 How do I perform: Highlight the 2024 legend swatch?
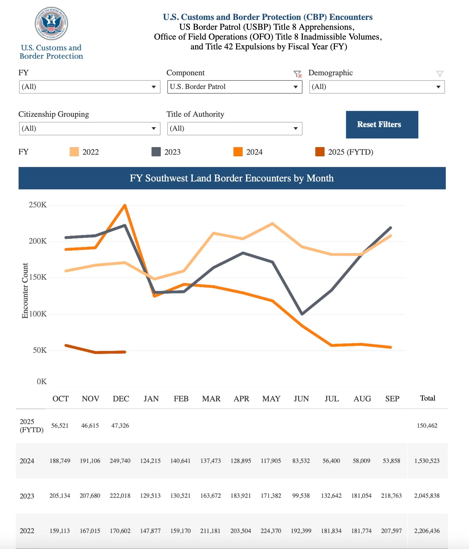click(238, 152)
